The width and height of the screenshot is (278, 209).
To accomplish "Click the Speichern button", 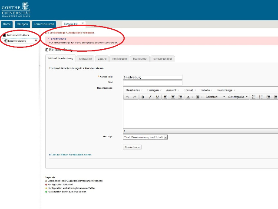I will (x=132, y=147).
